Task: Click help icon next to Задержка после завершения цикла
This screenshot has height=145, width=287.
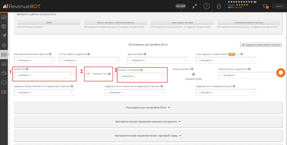Action: click(x=234, y=86)
